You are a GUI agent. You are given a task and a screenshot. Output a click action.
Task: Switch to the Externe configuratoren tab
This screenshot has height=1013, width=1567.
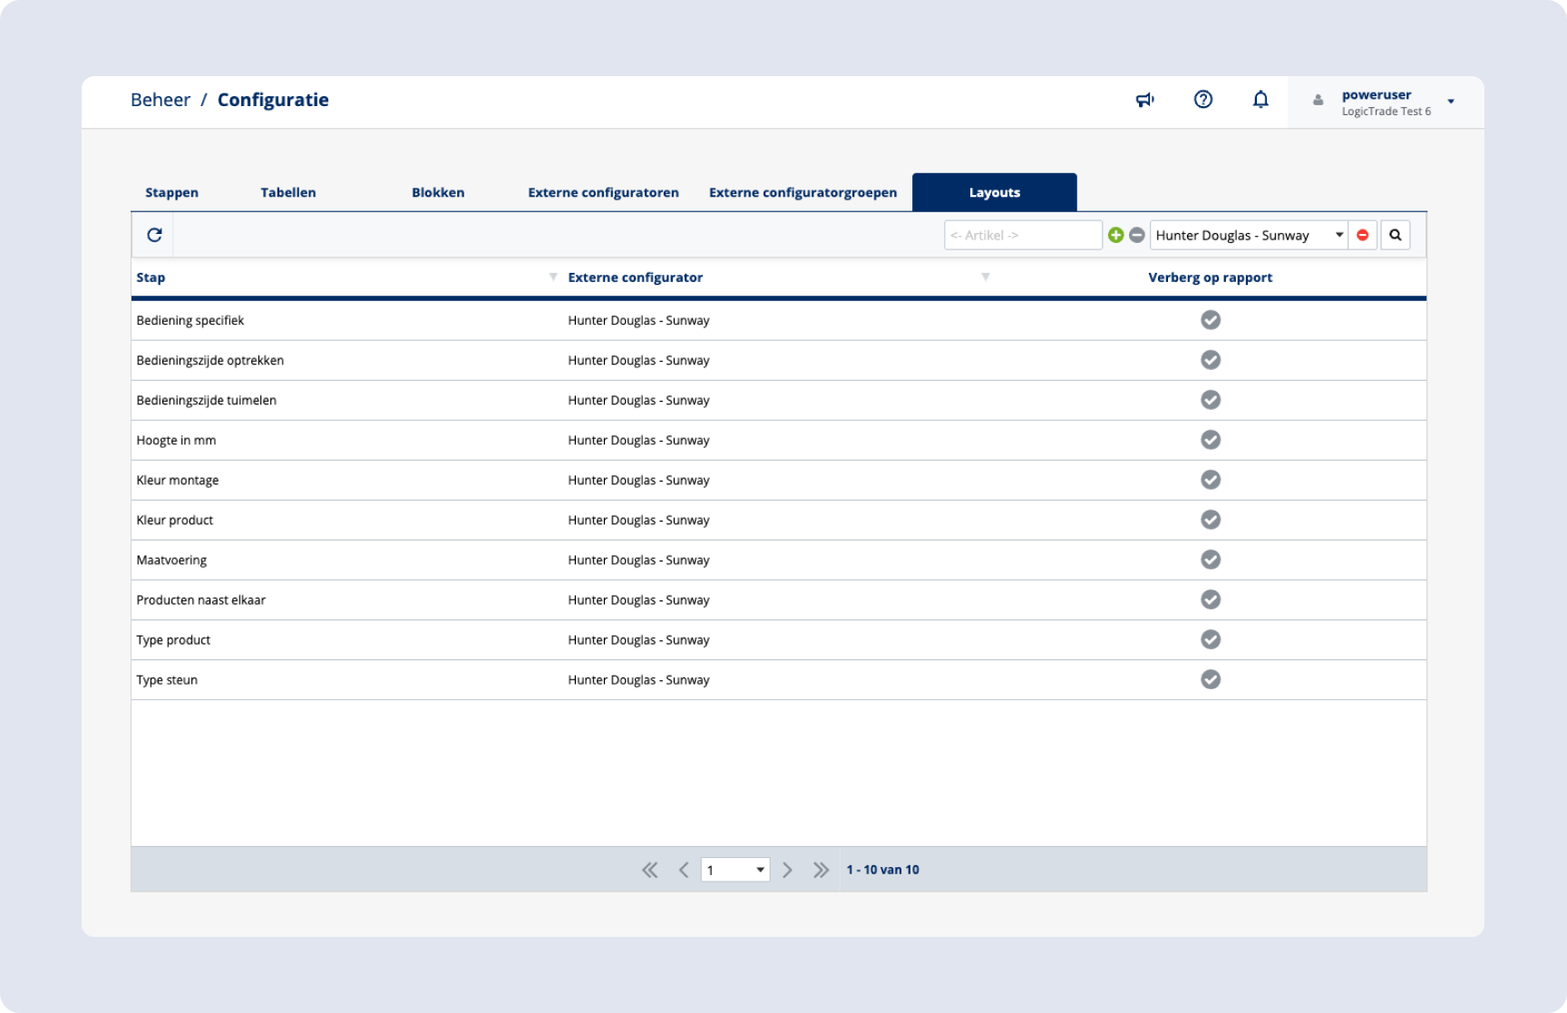click(603, 192)
